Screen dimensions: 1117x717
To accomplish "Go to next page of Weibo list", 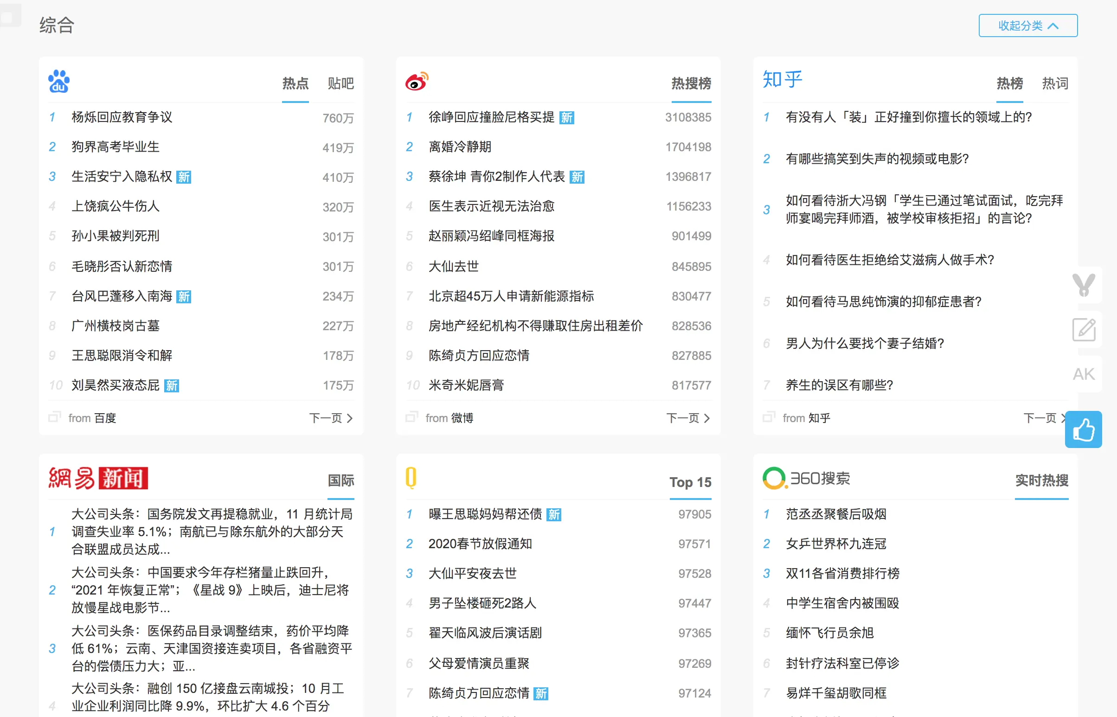I will (x=688, y=418).
